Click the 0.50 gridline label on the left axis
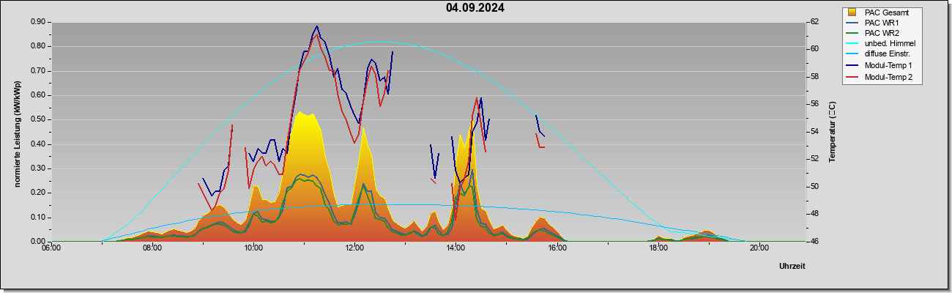The height and width of the screenshot is (293, 952). click(39, 119)
